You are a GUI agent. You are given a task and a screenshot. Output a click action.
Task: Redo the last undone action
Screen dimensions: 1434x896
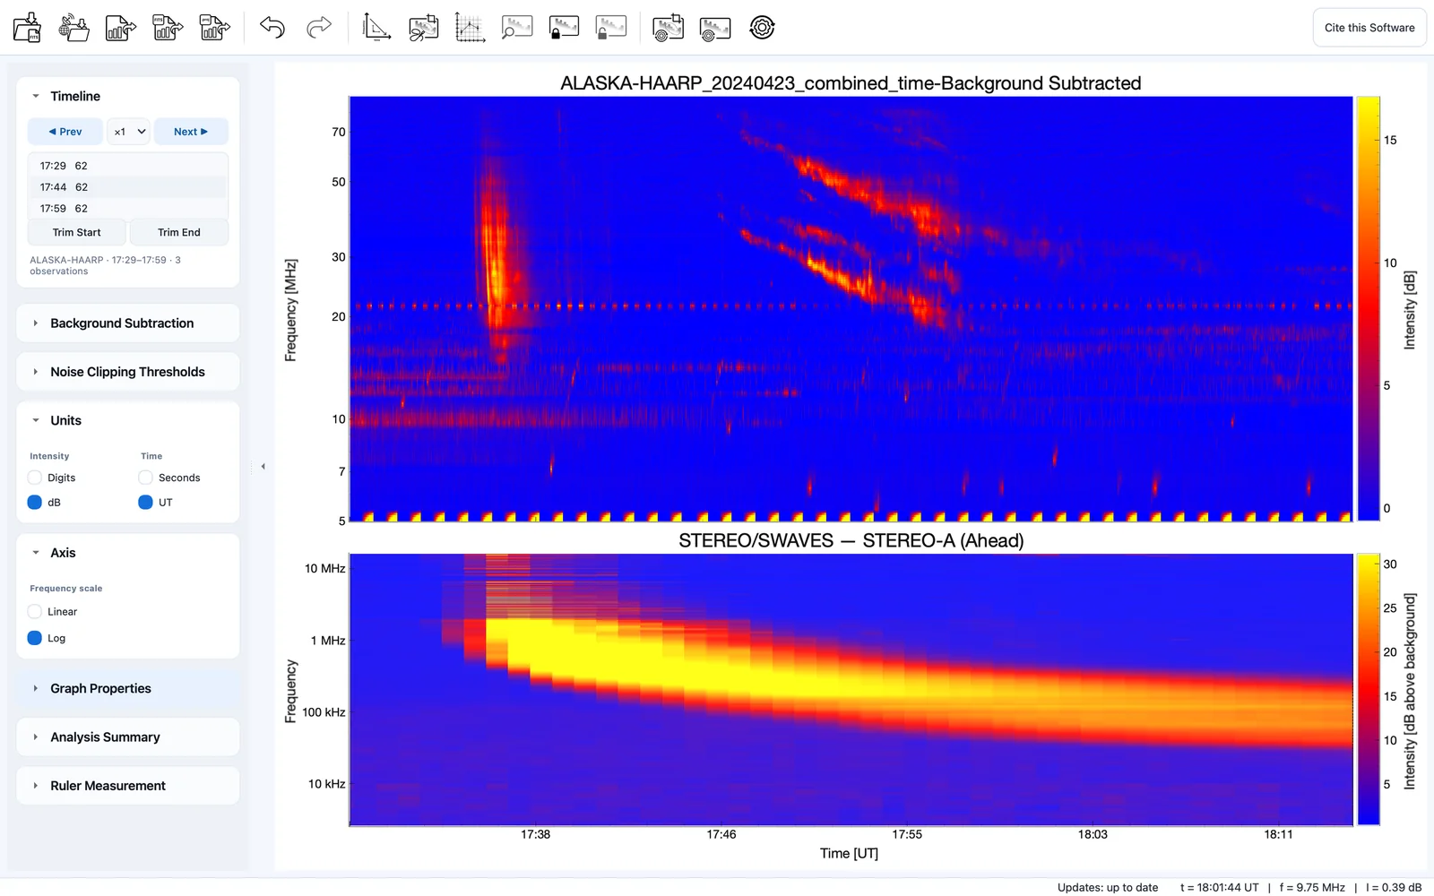point(319,28)
